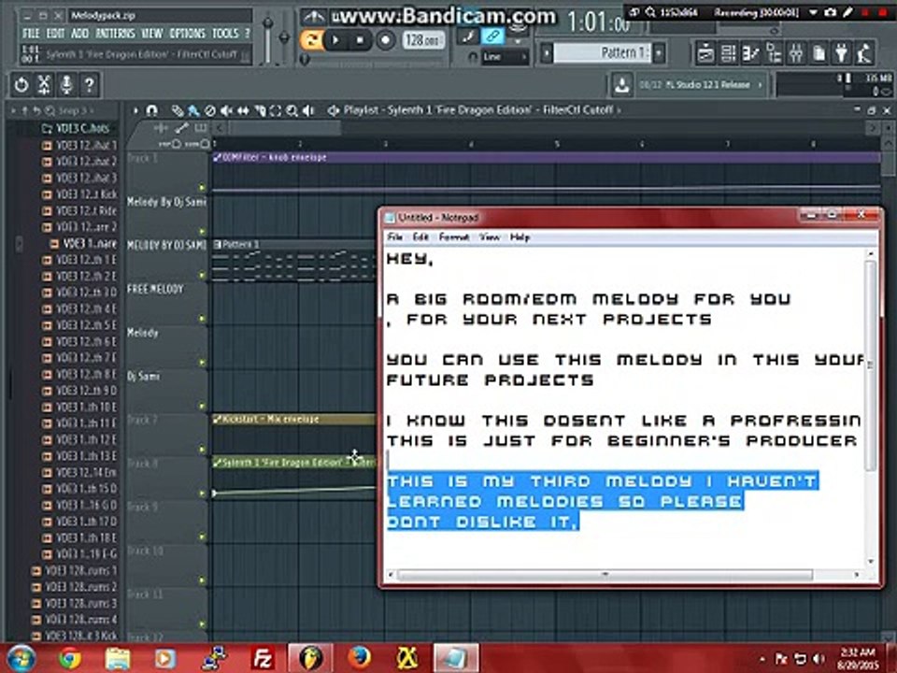Open the Pattern 1 selector
This screenshot has width=897, height=673.
tap(603, 53)
